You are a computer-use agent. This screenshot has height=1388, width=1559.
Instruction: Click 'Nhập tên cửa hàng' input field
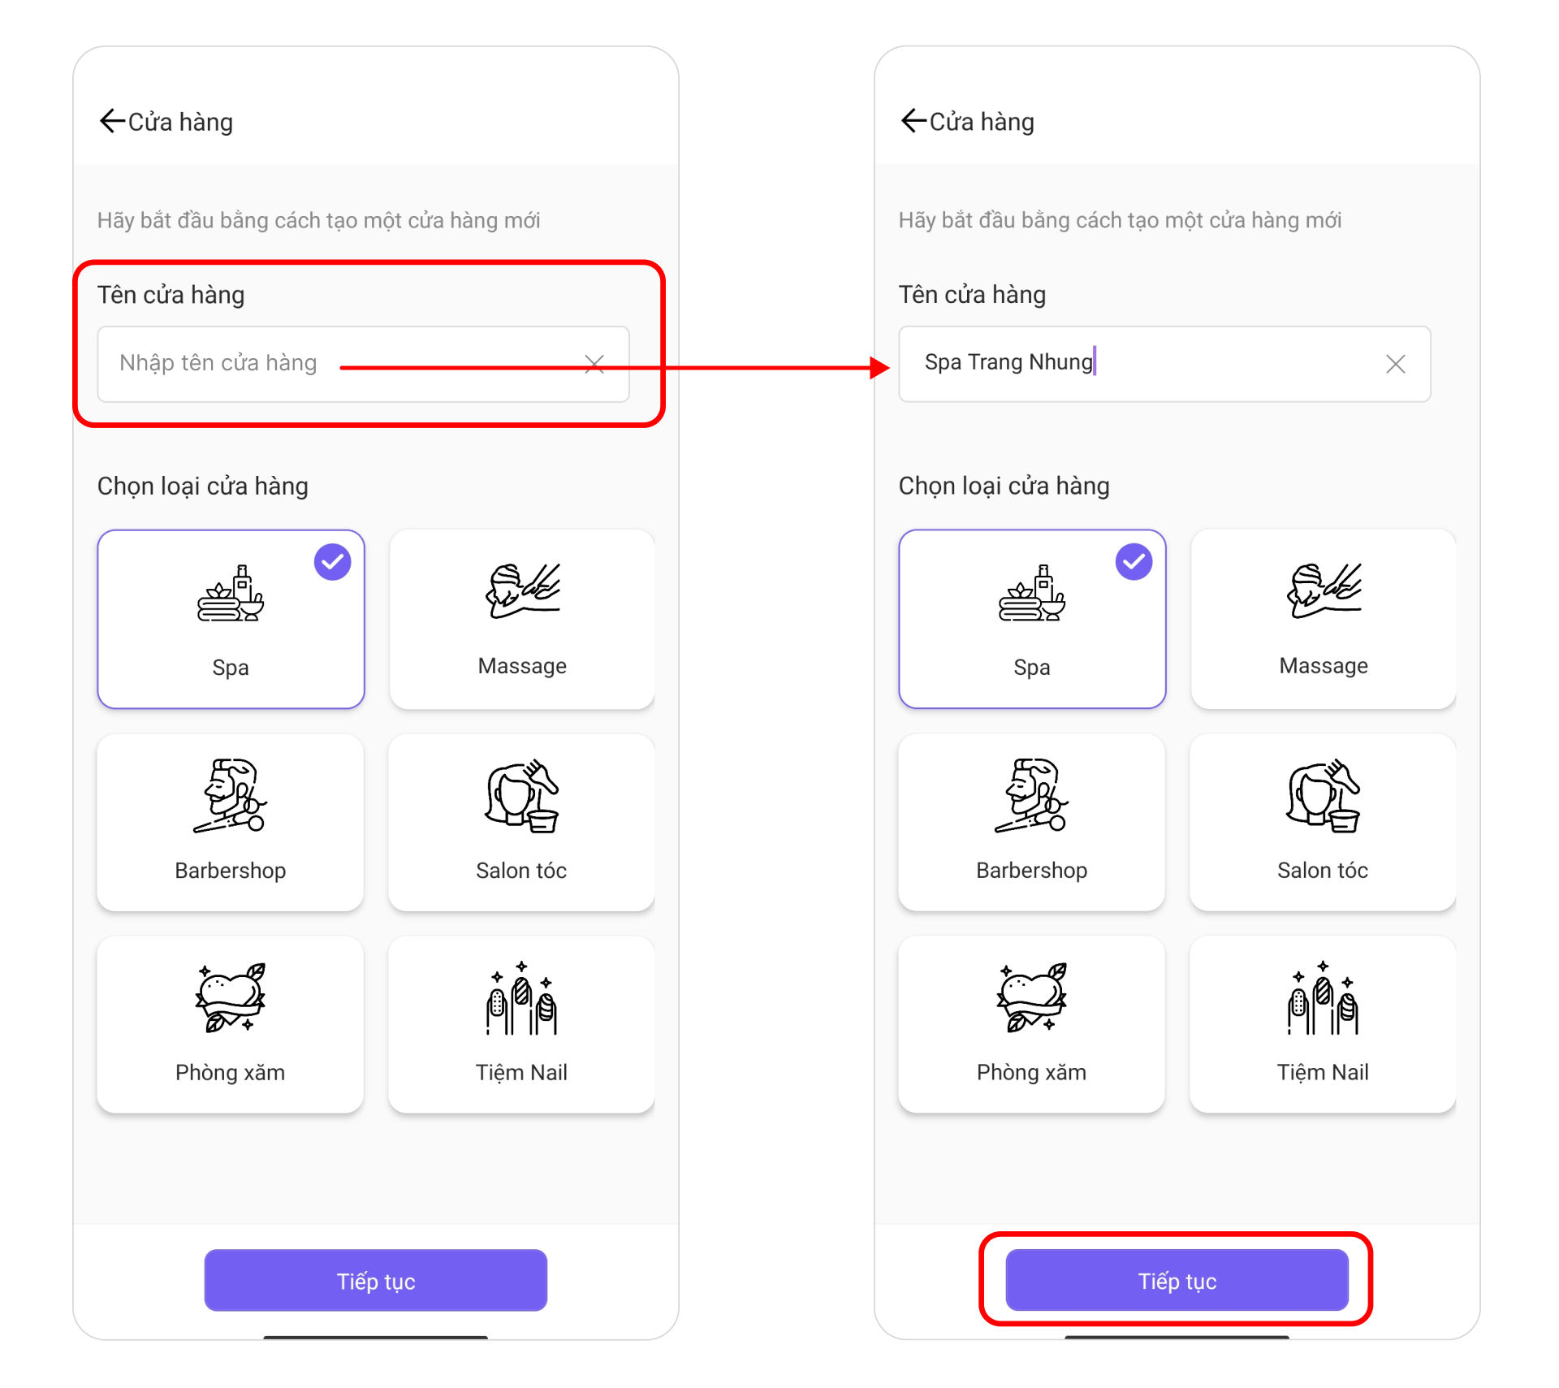coord(363,364)
